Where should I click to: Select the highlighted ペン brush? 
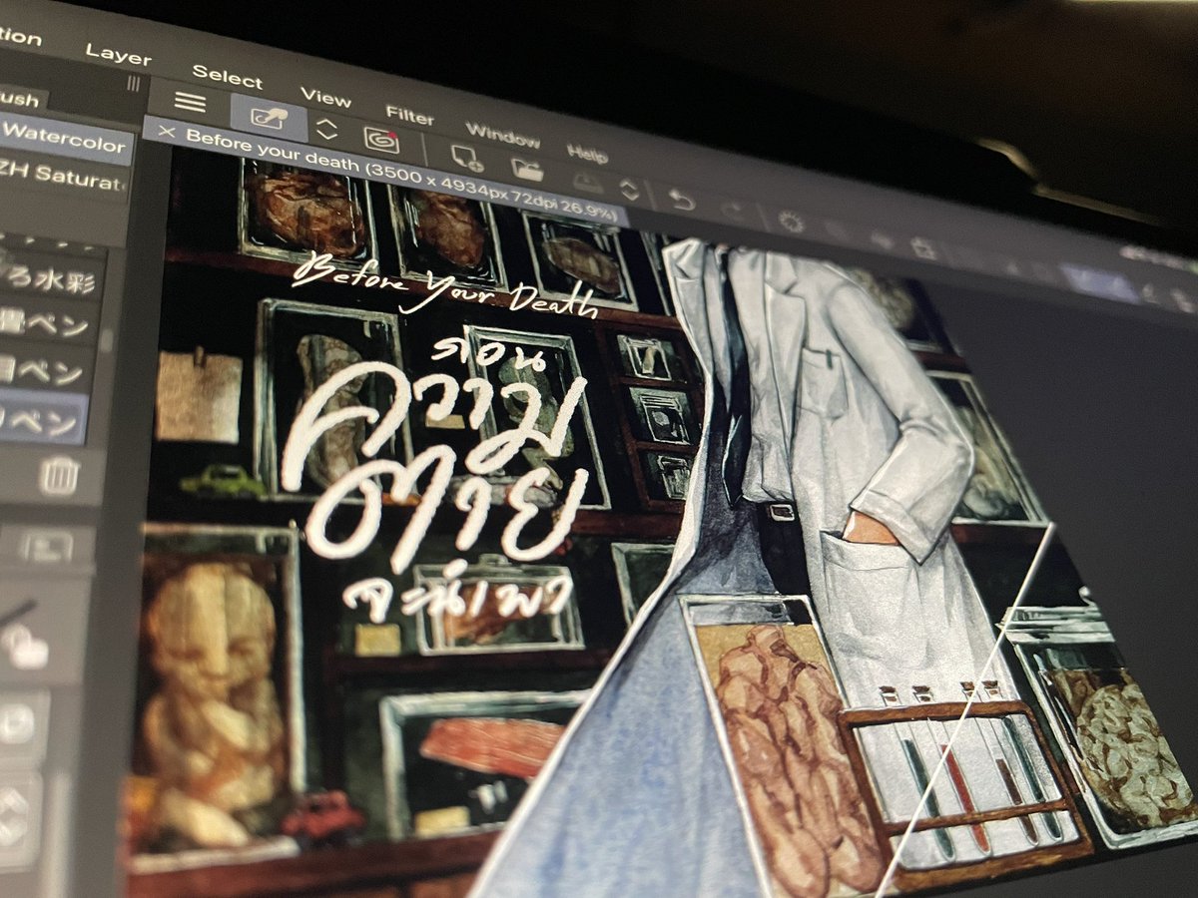[x=44, y=418]
